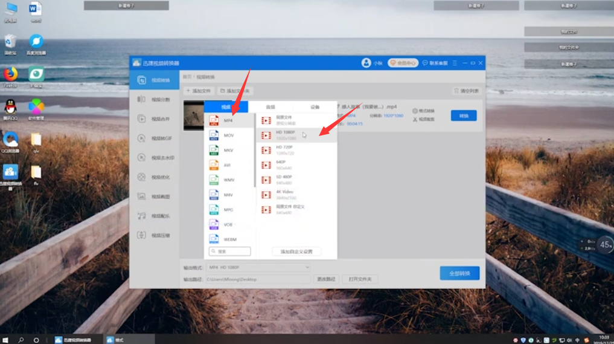Switch to the 设备 format tab
The height and width of the screenshot is (344, 614).
(315, 106)
